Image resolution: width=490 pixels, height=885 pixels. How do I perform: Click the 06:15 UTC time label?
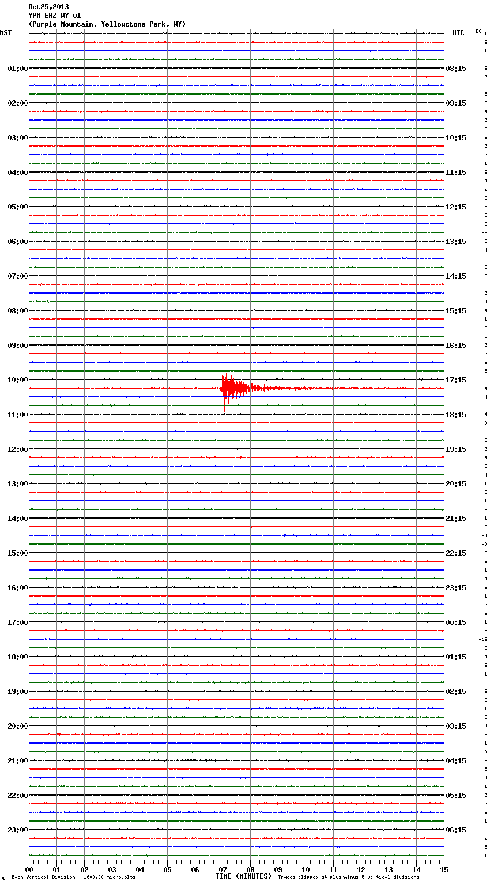pyautogui.click(x=456, y=830)
